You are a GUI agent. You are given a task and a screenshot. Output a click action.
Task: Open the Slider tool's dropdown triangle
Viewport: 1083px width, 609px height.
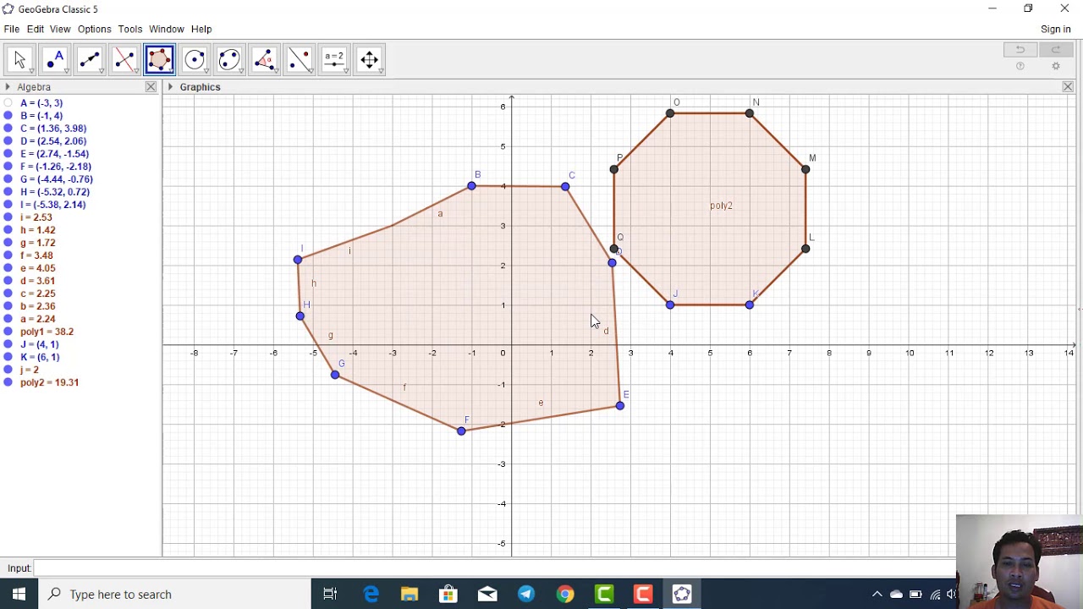(x=346, y=71)
